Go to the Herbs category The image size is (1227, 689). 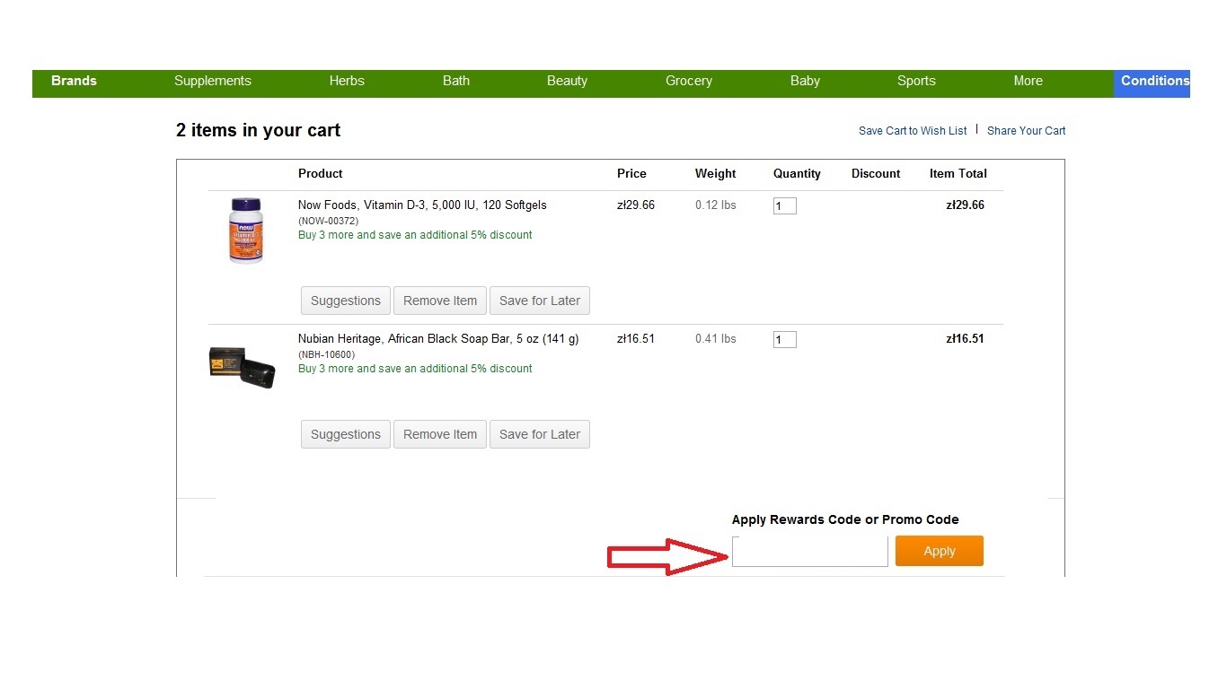point(347,81)
